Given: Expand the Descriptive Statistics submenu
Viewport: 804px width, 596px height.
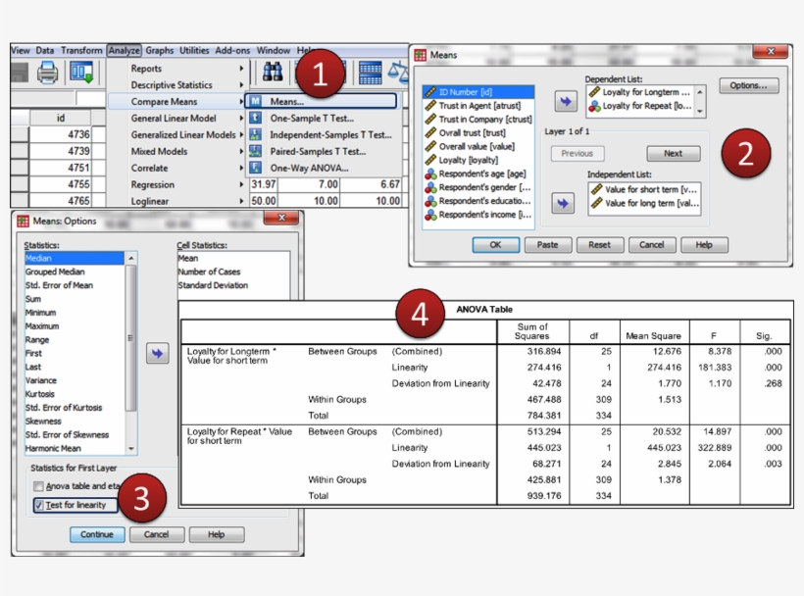Looking at the screenshot, I should pos(239,83).
